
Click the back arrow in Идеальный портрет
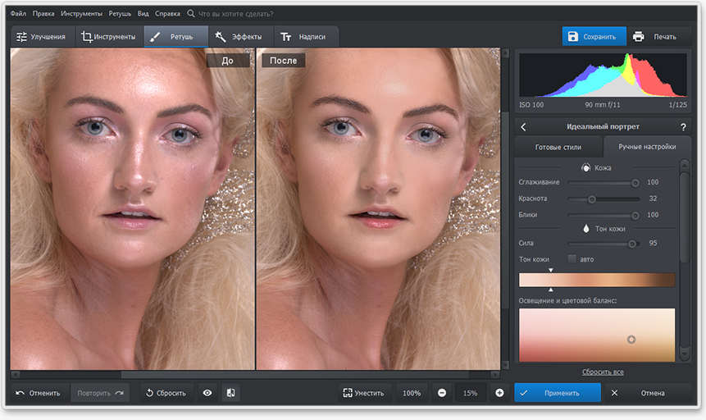pos(523,127)
